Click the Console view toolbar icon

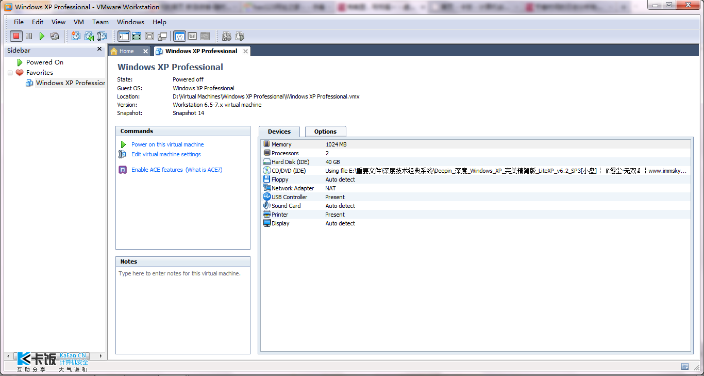pos(205,36)
